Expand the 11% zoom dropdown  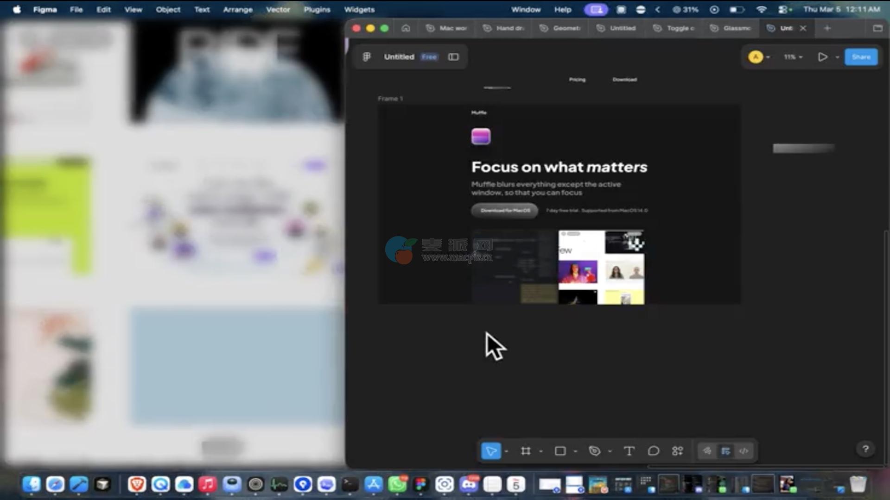pos(793,57)
